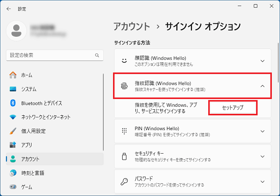Click the アカウント person icon

point(13,159)
